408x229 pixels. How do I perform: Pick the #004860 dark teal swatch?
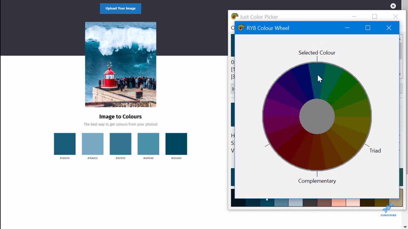pos(176,144)
